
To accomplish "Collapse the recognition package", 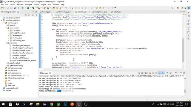I will click(6, 28).
